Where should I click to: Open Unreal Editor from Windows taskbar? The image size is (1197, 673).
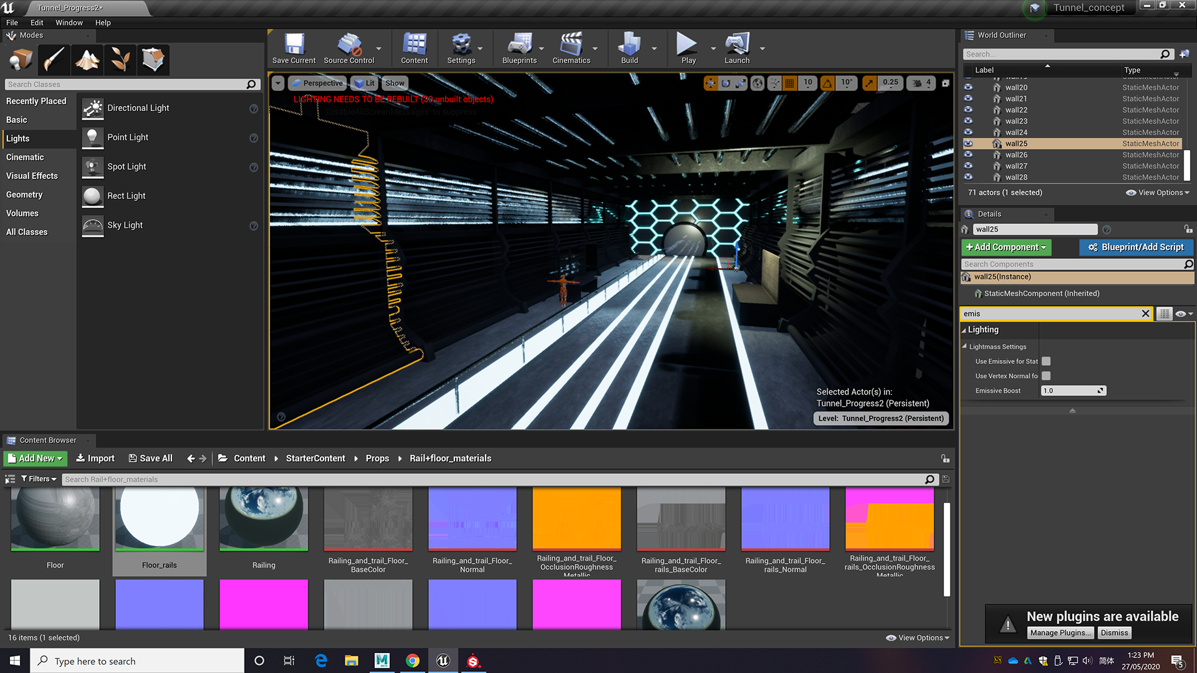pyautogui.click(x=443, y=661)
